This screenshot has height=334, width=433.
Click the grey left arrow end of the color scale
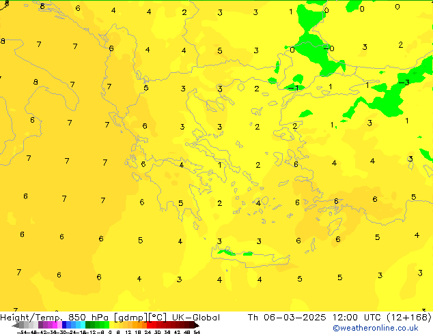[16, 325]
